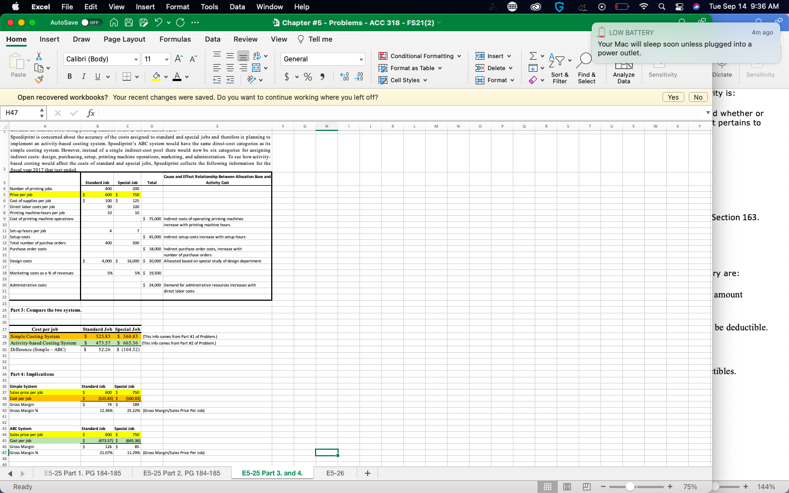
Task: Click the Redo circular arrow icon
Action: [180, 22]
